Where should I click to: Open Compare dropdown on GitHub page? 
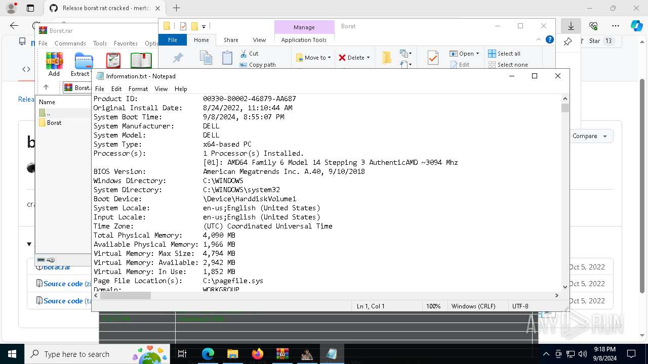590,136
